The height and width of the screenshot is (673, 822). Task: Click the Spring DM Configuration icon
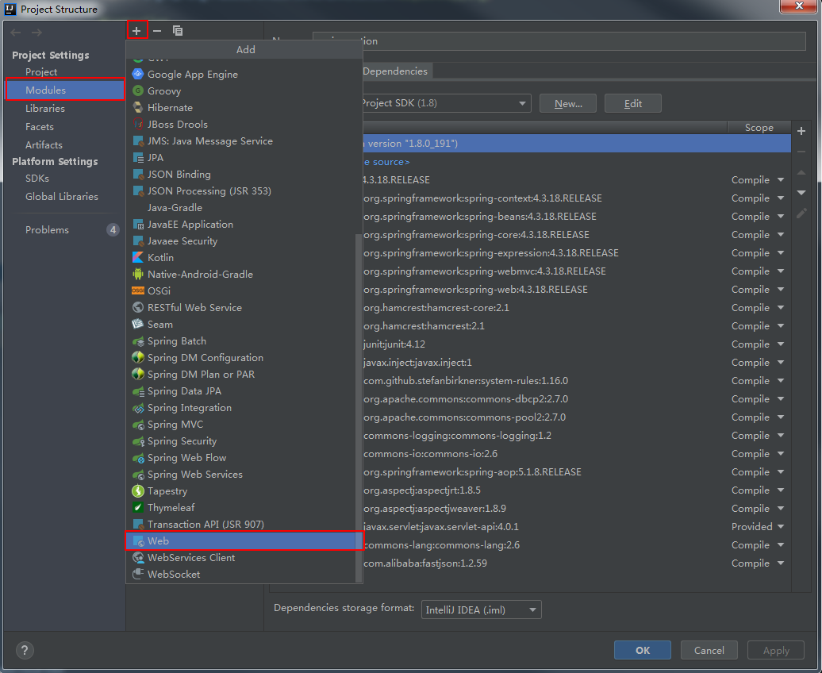point(138,358)
